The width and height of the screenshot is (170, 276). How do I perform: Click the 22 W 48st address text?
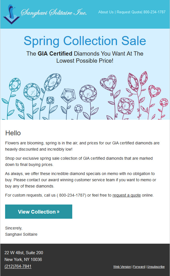[24, 252]
